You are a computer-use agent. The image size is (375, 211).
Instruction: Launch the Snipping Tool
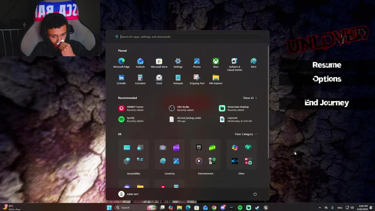197,79
